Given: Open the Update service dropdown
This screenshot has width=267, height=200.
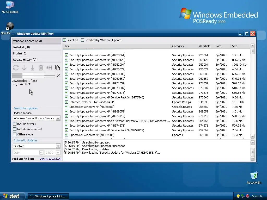Looking at the screenshot, I should [x=58, y=118].
